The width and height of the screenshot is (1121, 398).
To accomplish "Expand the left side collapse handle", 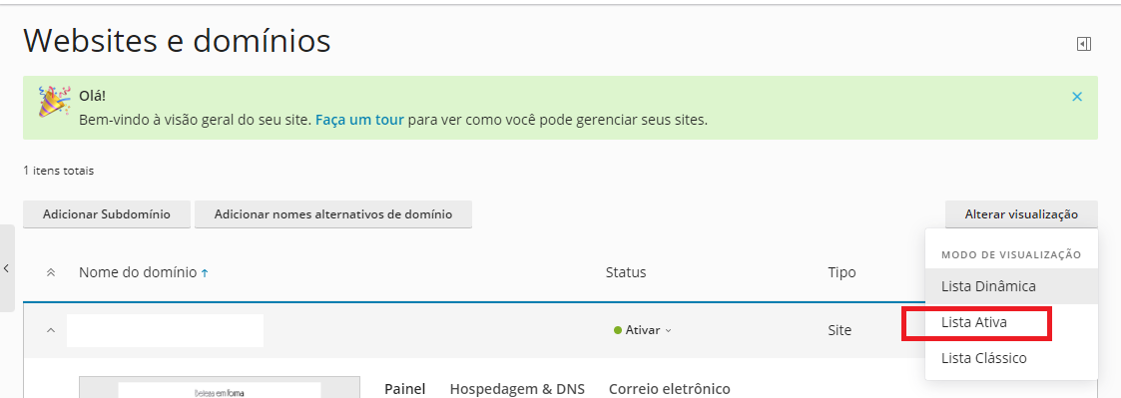I will tap(6, 268).
